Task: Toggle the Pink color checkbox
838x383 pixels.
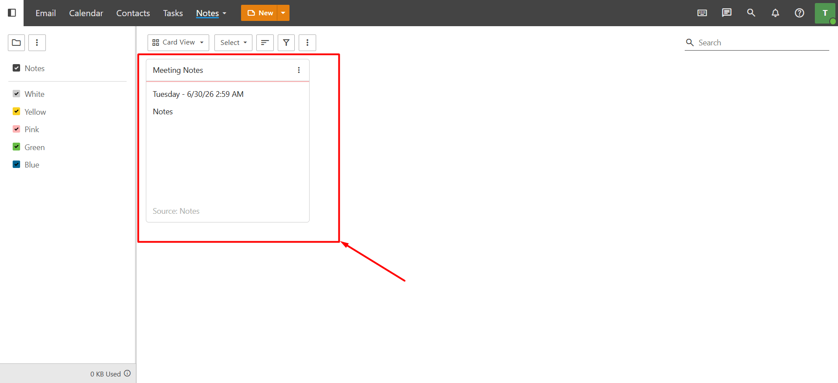Action: (x=17, y=129)
